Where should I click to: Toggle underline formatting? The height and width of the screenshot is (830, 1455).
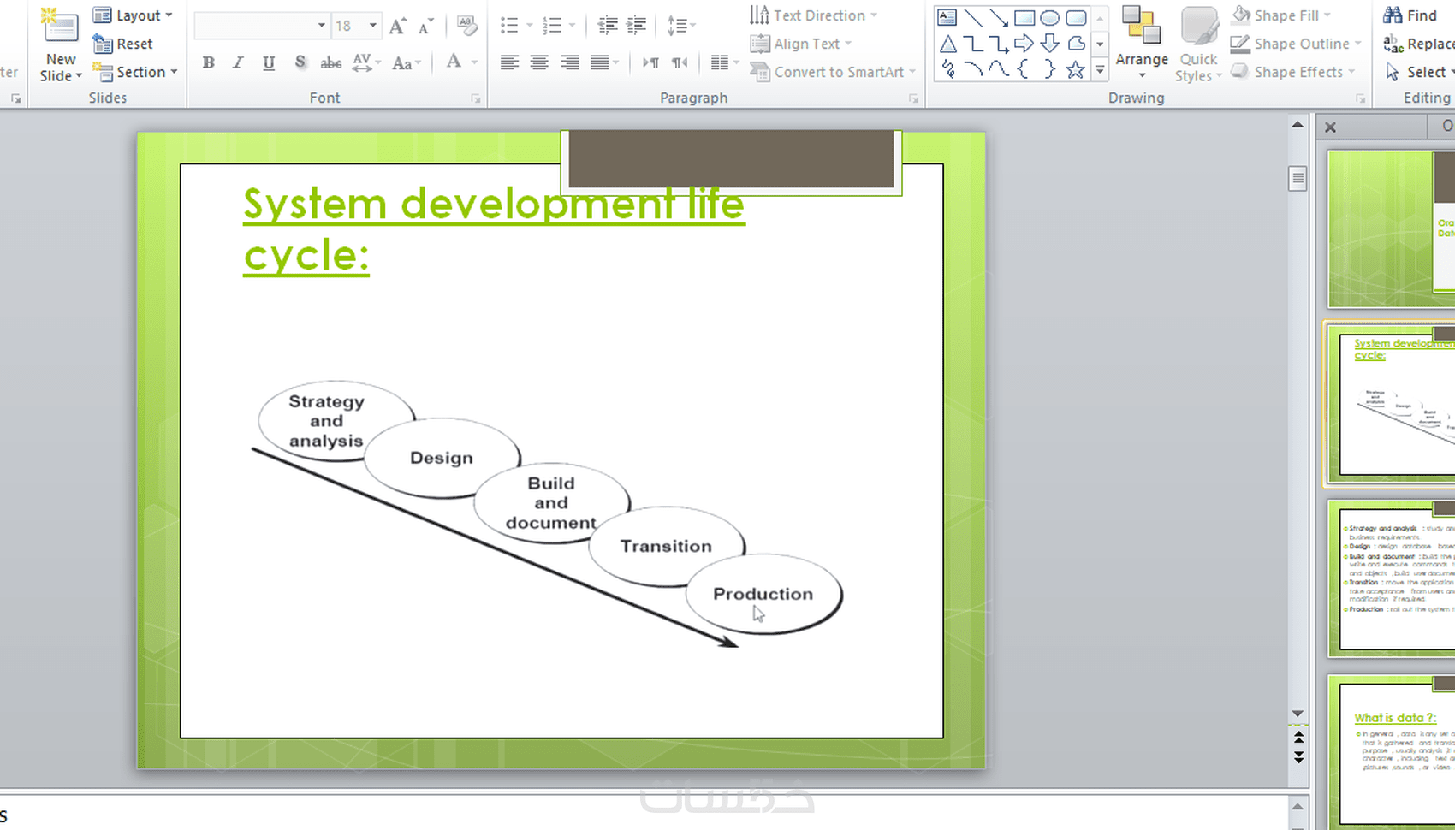click(x=269, y=62)
